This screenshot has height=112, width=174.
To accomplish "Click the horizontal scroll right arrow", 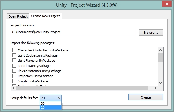I will [x=155, y=88].
